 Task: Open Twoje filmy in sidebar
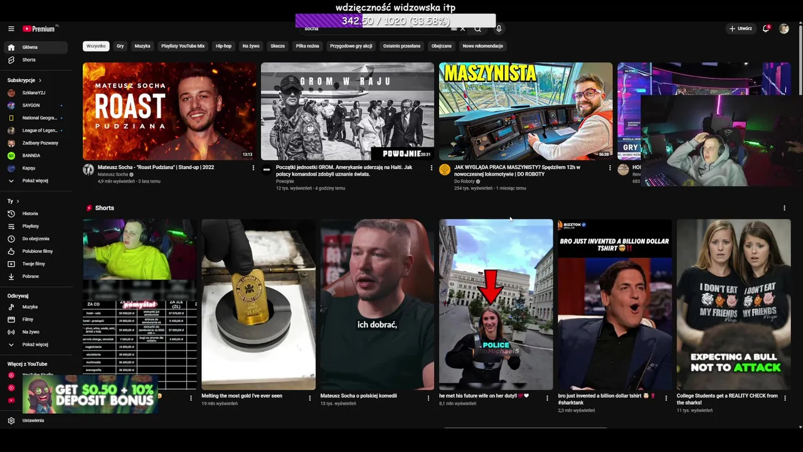tap(36, 264)
